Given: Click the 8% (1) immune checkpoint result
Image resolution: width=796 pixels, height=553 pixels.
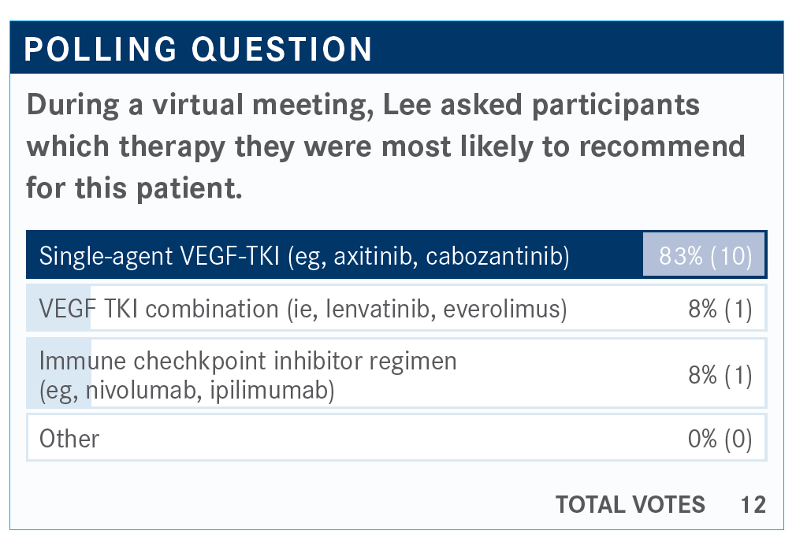Looking at the screenshot, I should [720, 376].
